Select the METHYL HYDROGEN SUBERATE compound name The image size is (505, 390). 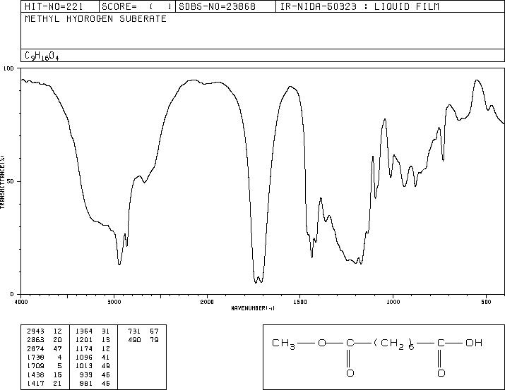coord(95,18)
